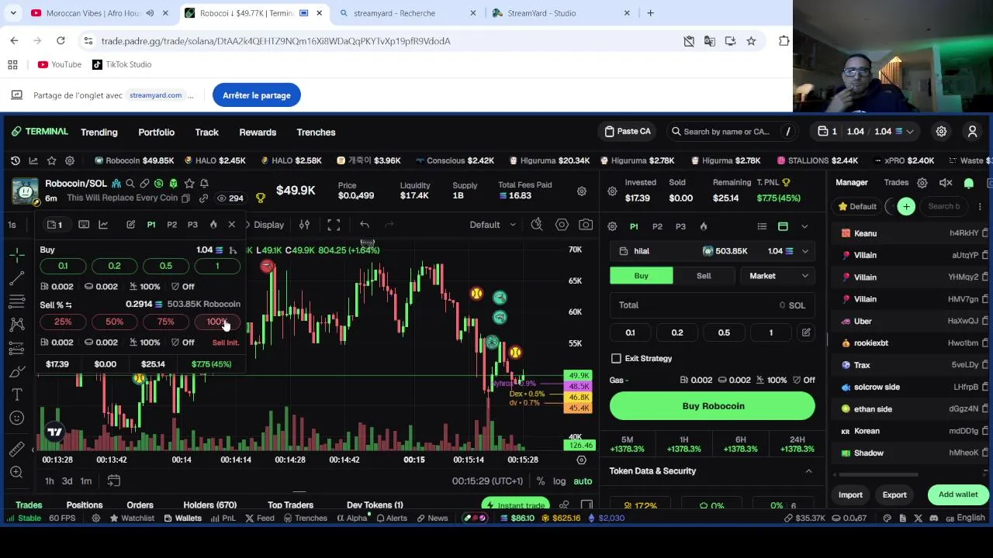Expand the hilal wallet selector
This screenshot has height=558, width=993.
point(712,251)
